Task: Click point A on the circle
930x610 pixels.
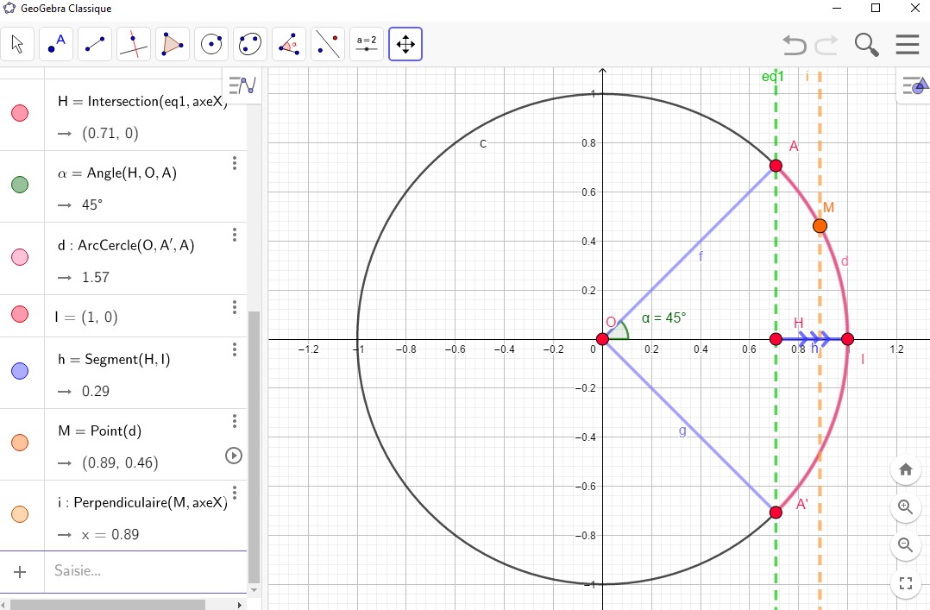Action: click(776, 166)
